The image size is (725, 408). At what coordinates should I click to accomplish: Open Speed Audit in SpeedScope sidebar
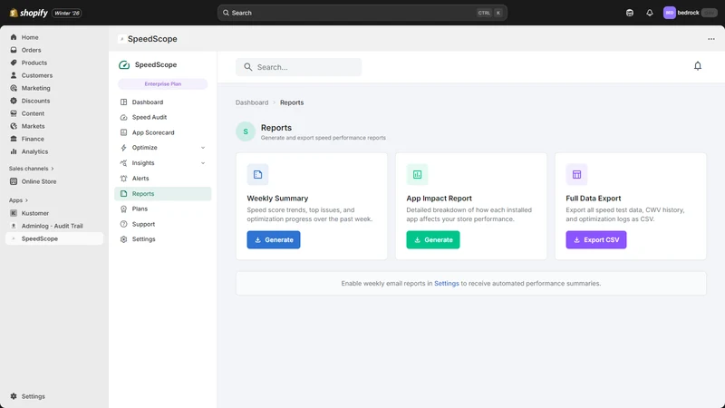[x=162, y=117]
